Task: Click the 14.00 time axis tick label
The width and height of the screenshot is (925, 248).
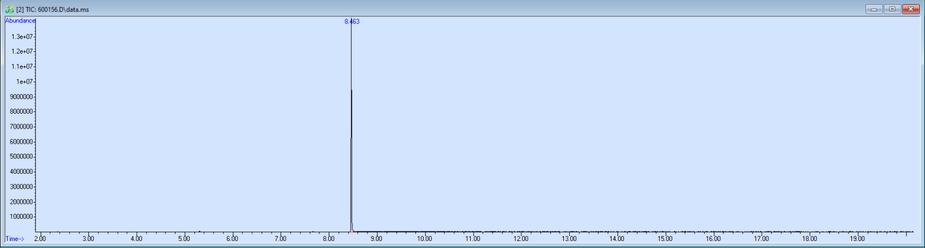Action: pyautogui.click(x=617, y=239)
